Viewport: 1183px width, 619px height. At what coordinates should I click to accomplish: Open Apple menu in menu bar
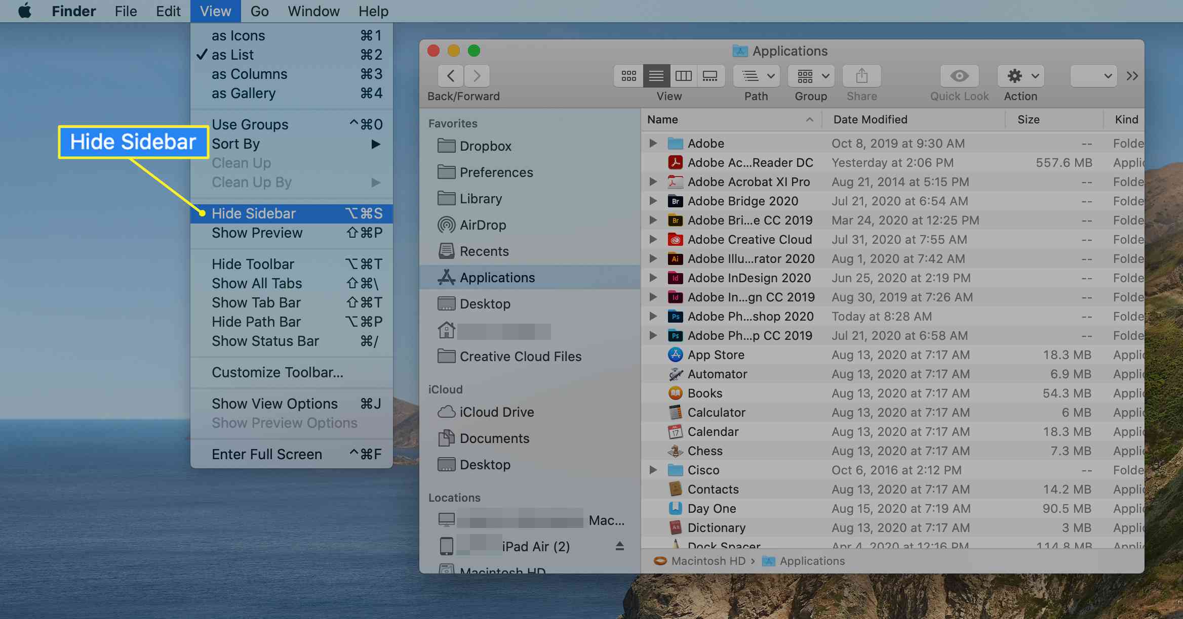[24, 11]
